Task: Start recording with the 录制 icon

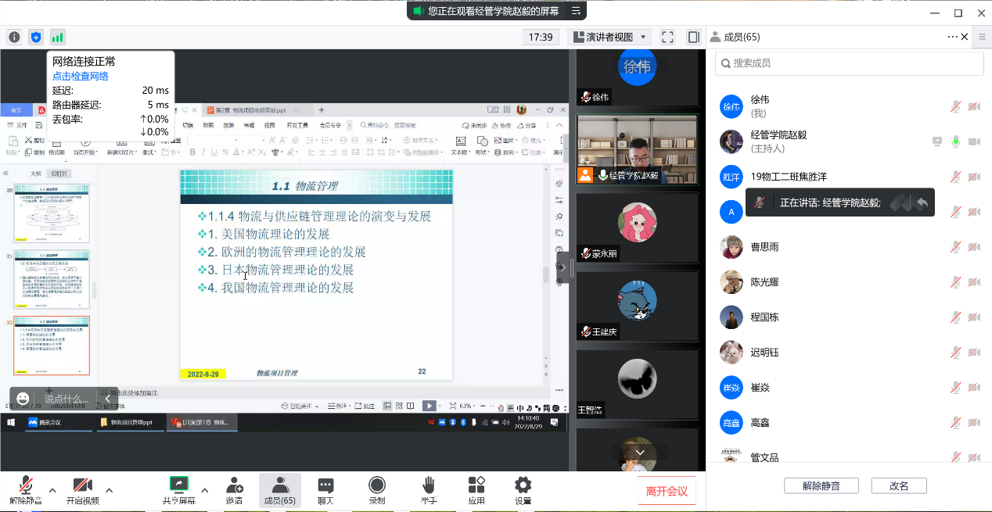Action: point(377,490)
